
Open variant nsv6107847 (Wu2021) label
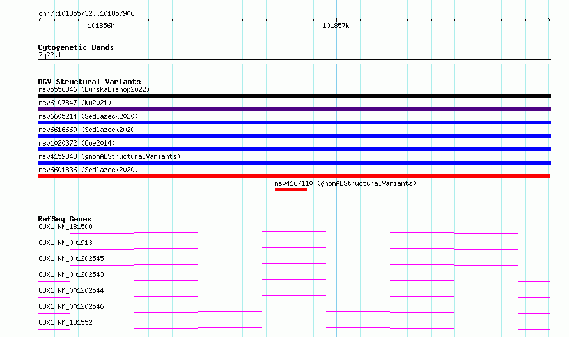pos(75,103)
